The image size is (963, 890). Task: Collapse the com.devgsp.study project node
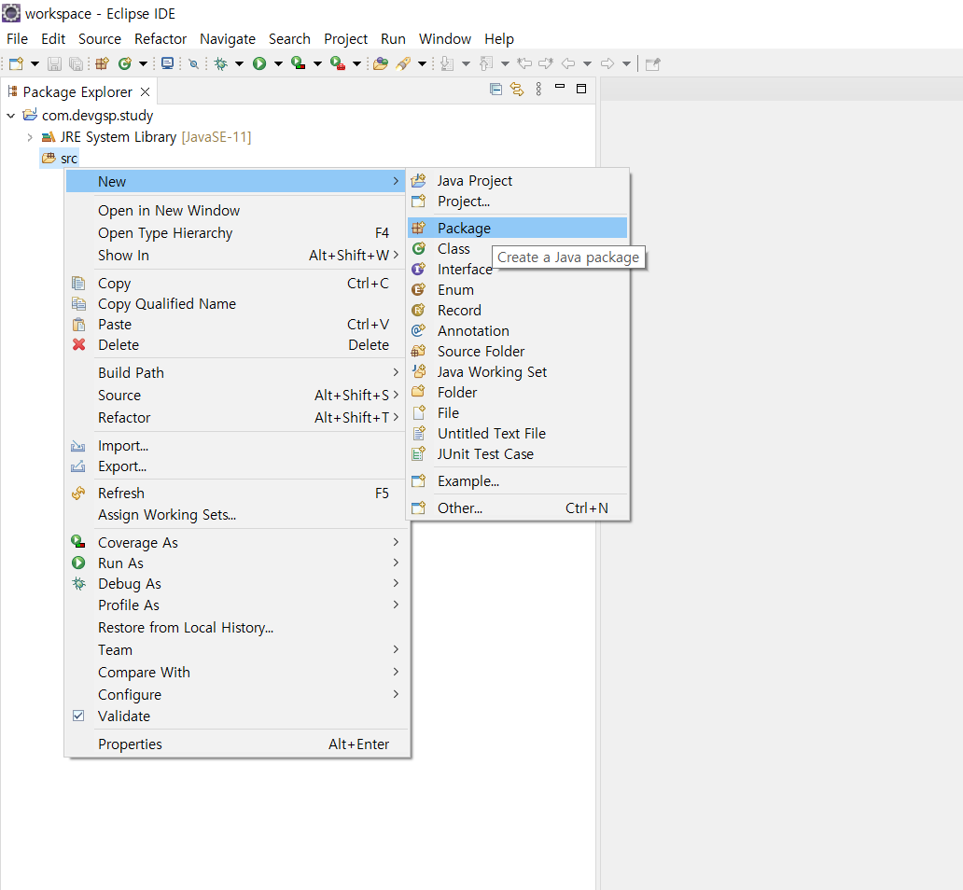point(11,116)
